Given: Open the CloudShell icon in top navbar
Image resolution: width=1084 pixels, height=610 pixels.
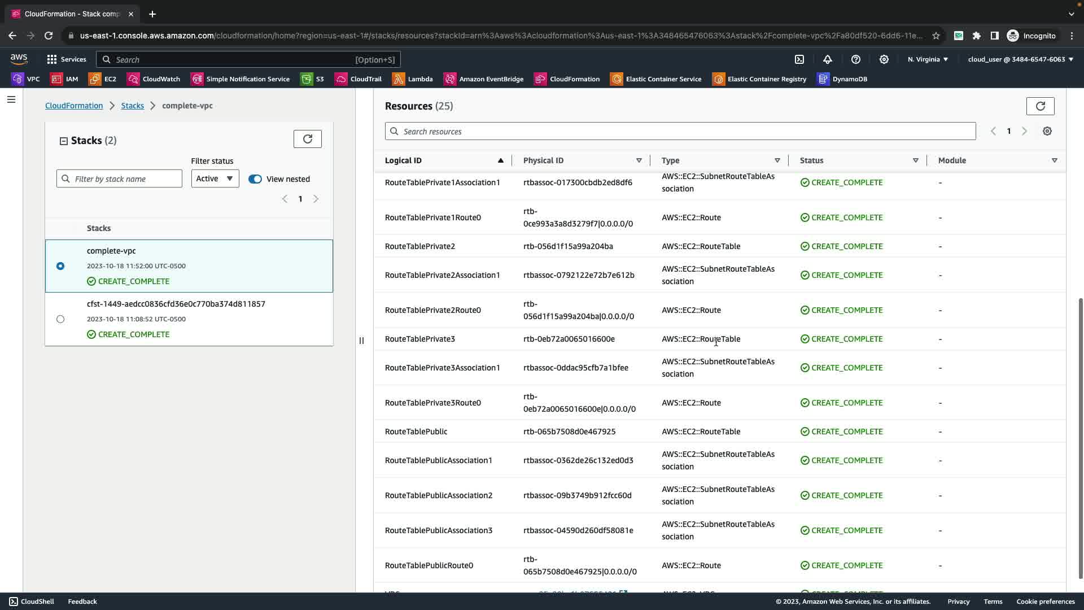Looking at the screenshot, I should tap(799, 59).
